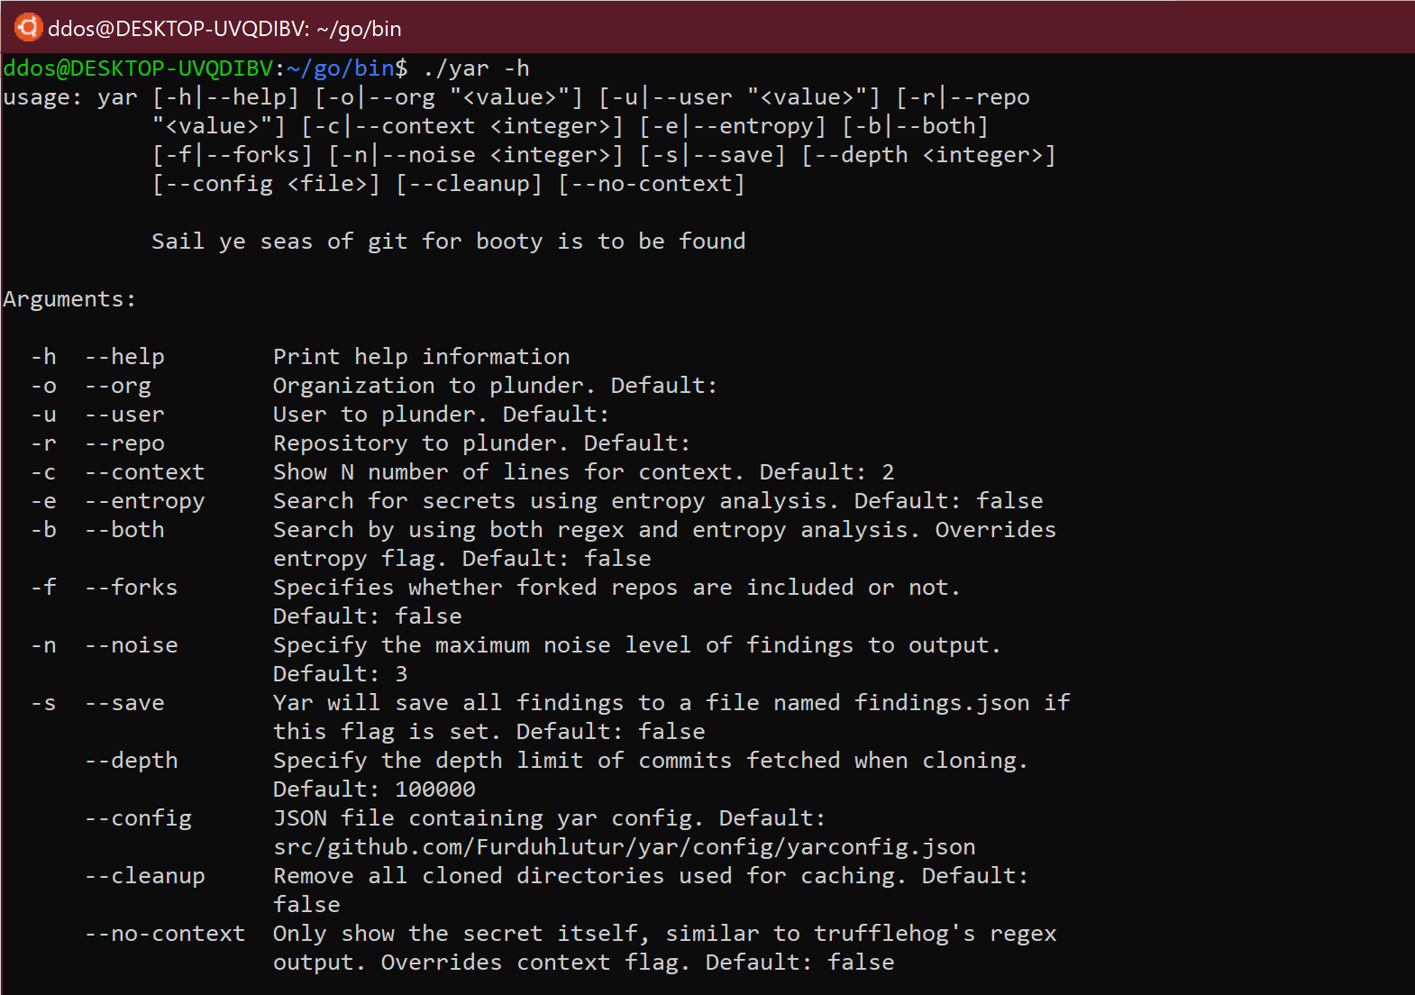Click --cleanup in the arguments list
Image resolution: width=1415 pixels, height=995 pixels.
pyautogui.click(x=144, y=876)
